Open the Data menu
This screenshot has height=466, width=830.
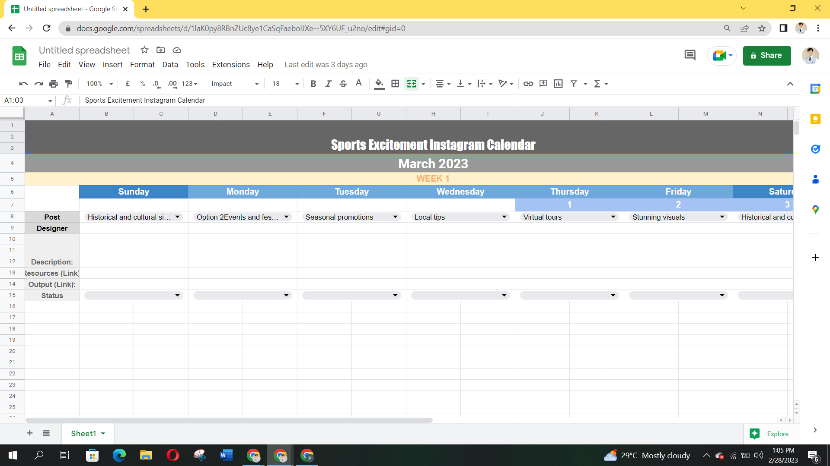pyautogui.click(x=170, y=65)
